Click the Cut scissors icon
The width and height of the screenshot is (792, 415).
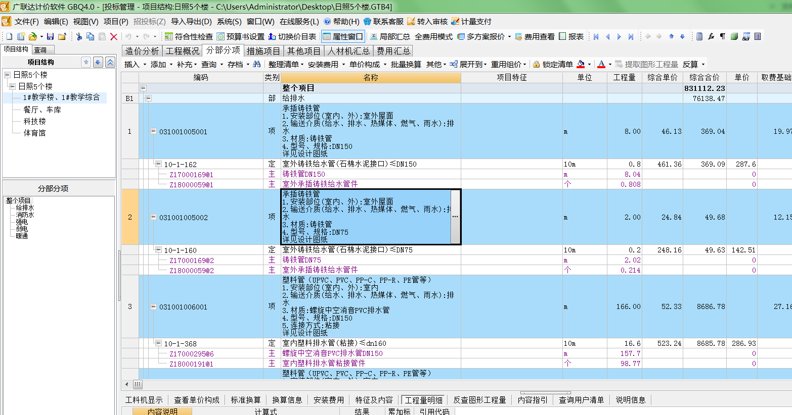[x=79, y=36]
